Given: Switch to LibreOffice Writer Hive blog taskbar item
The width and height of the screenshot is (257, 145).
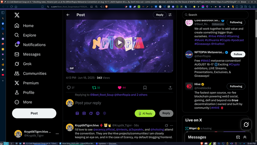Looking at the screenshot, I should 77,144.
